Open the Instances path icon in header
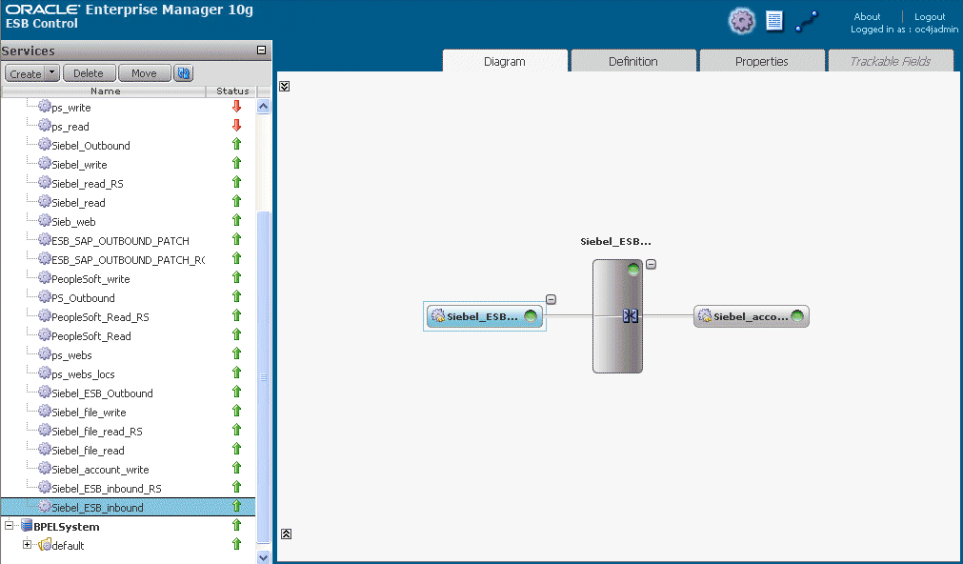The width and height of the screenshot is (963, 564). (x=807, y=22)
